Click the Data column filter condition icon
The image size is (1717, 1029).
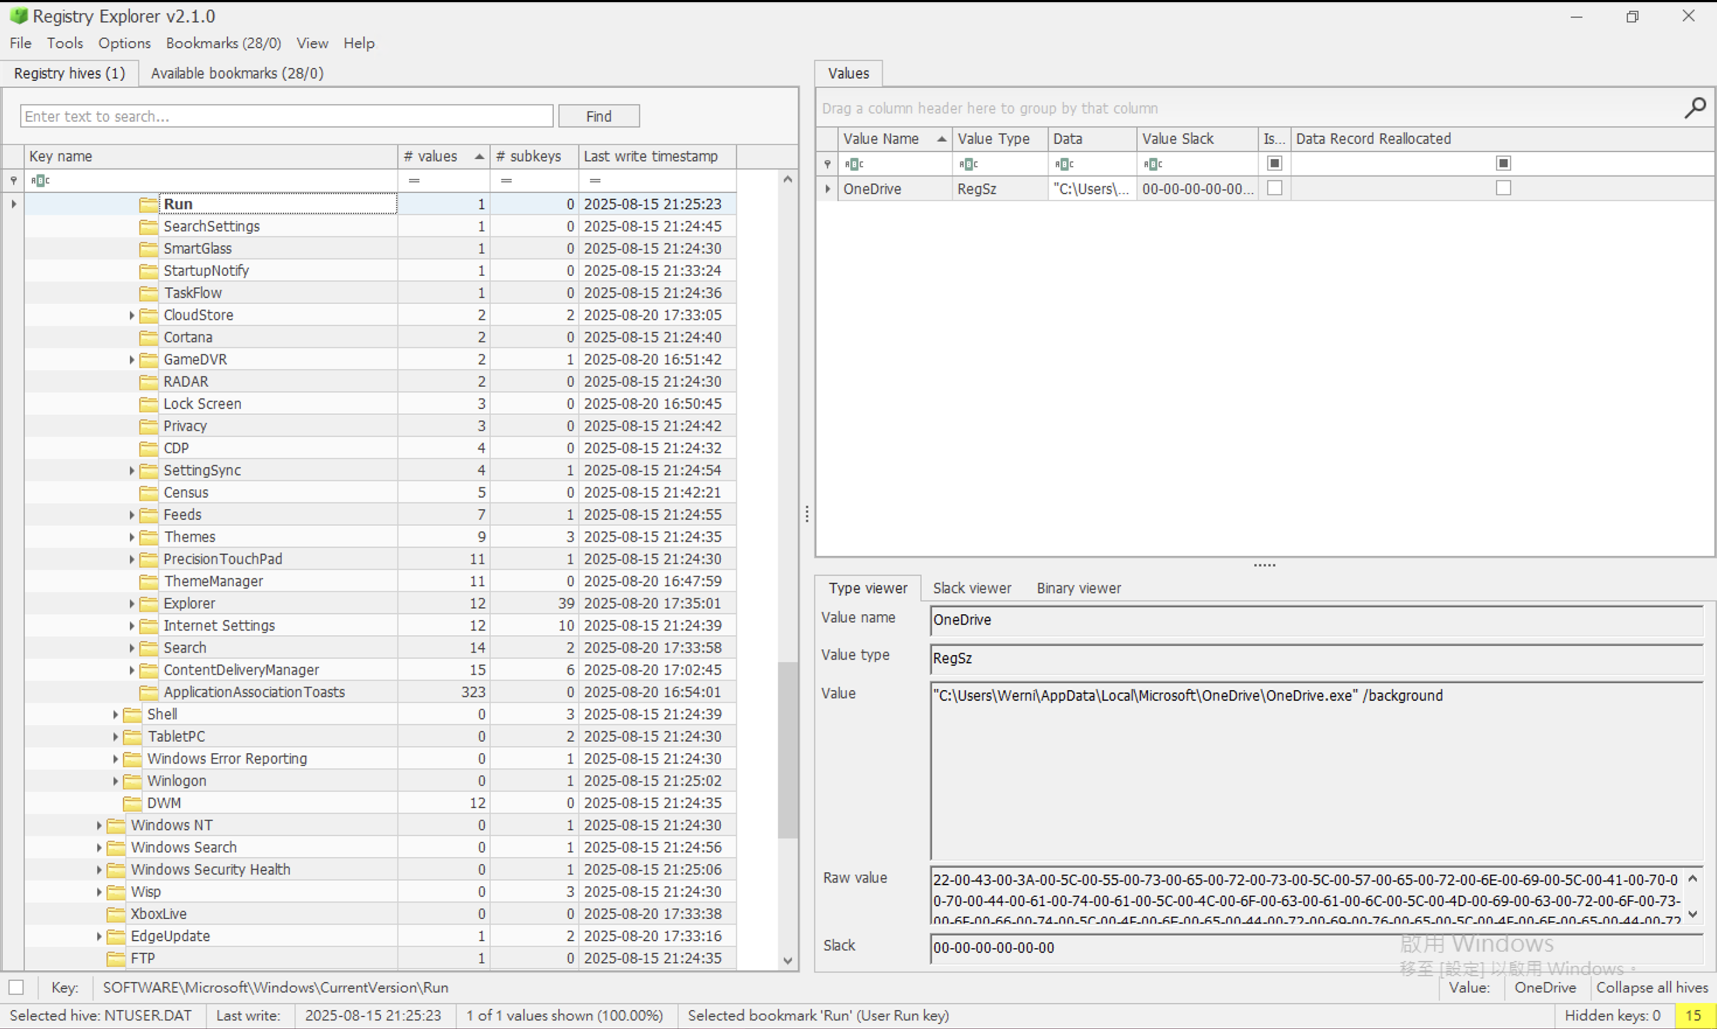click(x=1063, y=164)
